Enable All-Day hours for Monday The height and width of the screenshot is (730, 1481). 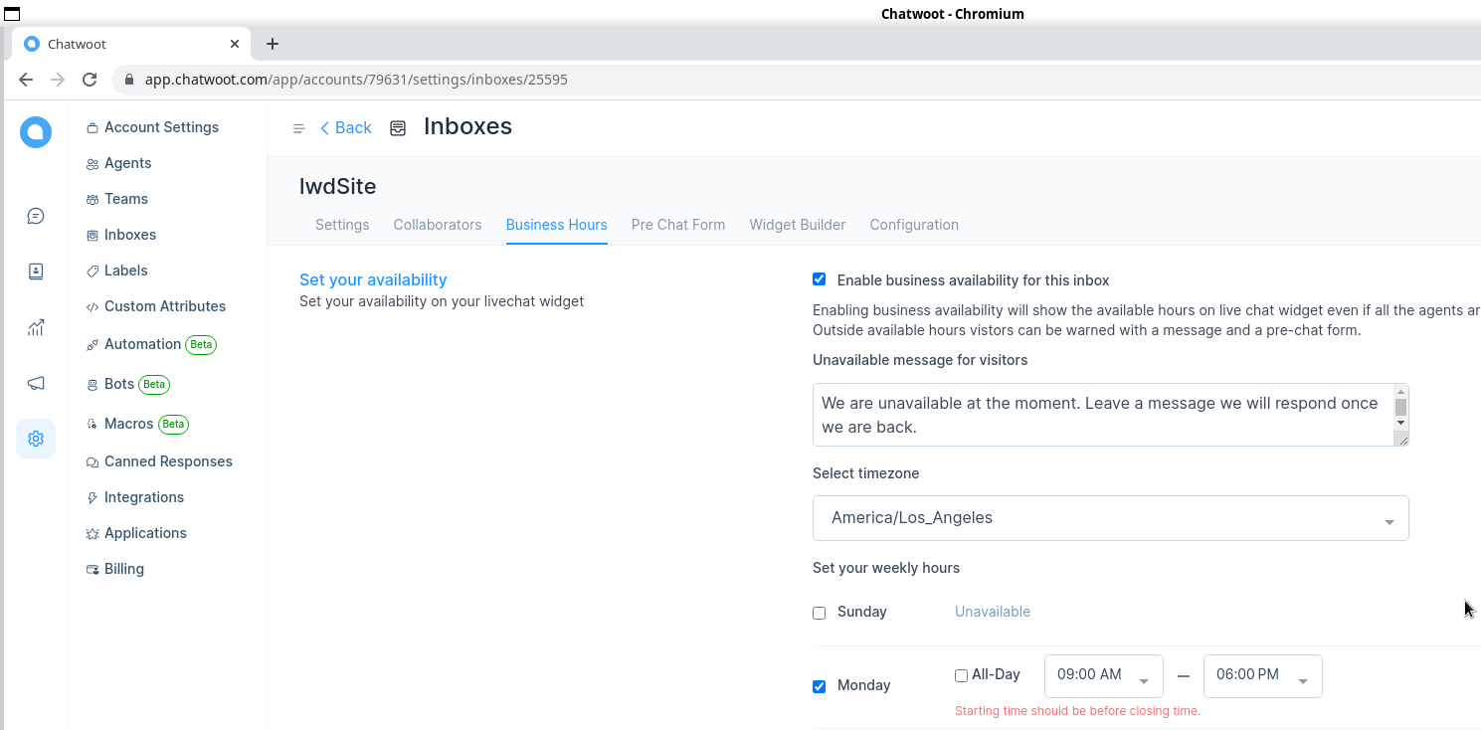click(961, 674)
